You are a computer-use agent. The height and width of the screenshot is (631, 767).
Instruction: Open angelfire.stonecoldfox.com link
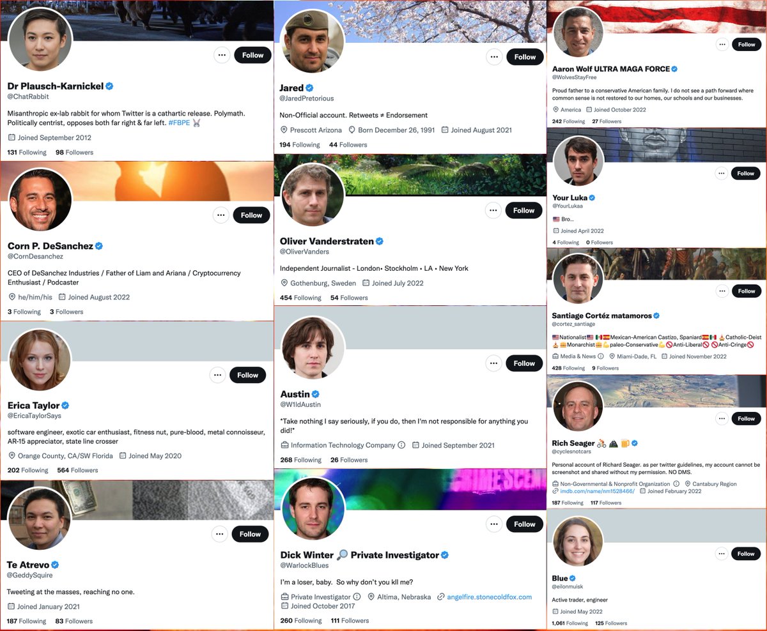pyautogui.click(x=490, y=597)
